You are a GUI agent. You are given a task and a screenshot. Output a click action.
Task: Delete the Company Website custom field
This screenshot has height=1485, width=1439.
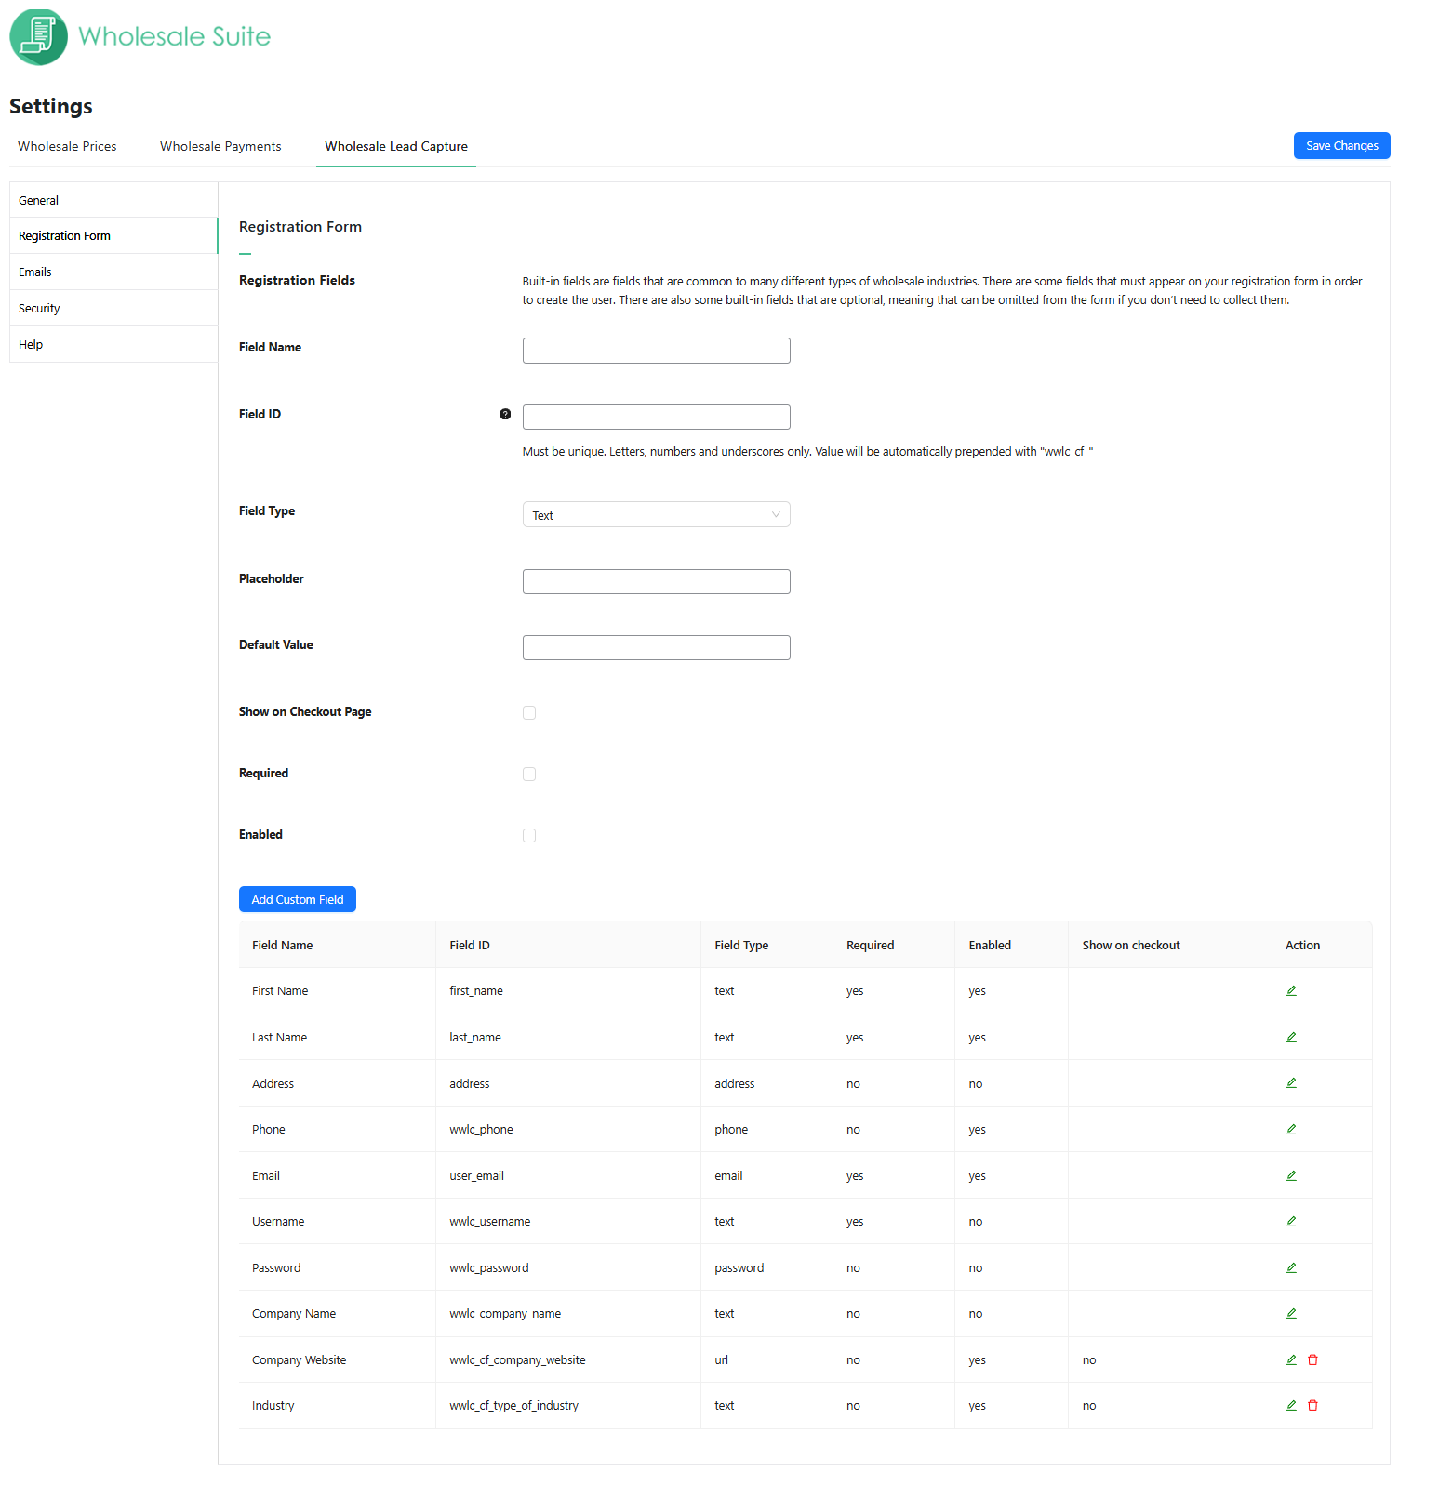[x=1312, y=1360]
